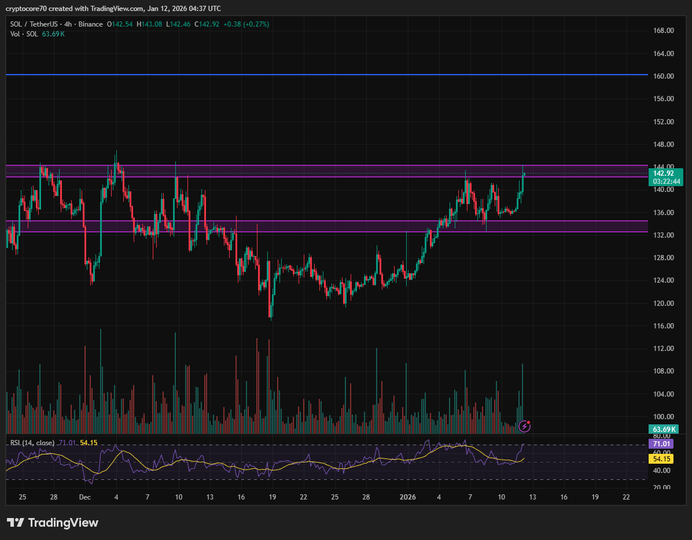The width and height of the screenshot is (692, 540).
Task: Click the TradingView logo at the bottom
Action: (53, 523)
